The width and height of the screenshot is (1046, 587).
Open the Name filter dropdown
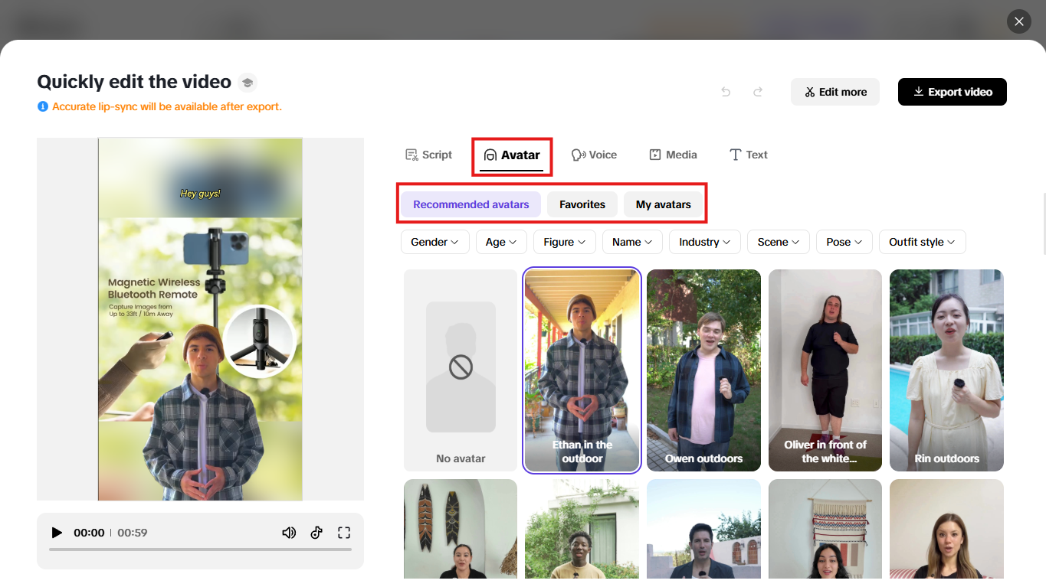click(x=632, y=242)
